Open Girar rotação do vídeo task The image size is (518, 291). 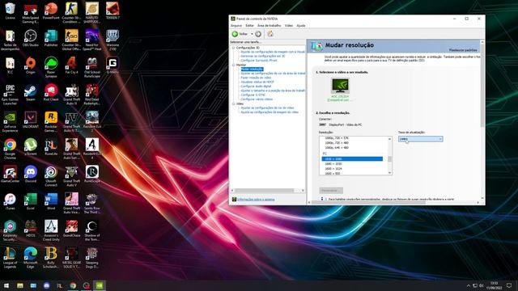[256, 78]
